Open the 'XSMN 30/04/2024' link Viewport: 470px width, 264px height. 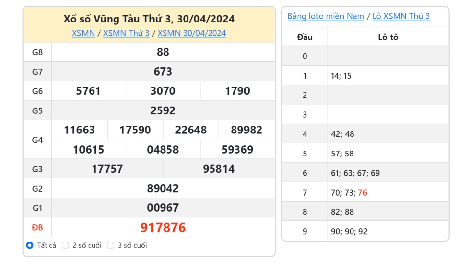191,33
